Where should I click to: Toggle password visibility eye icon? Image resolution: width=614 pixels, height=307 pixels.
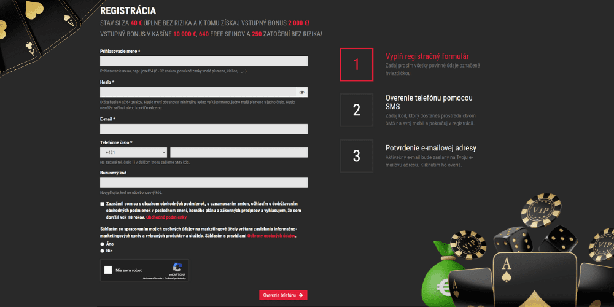point(301,92)
